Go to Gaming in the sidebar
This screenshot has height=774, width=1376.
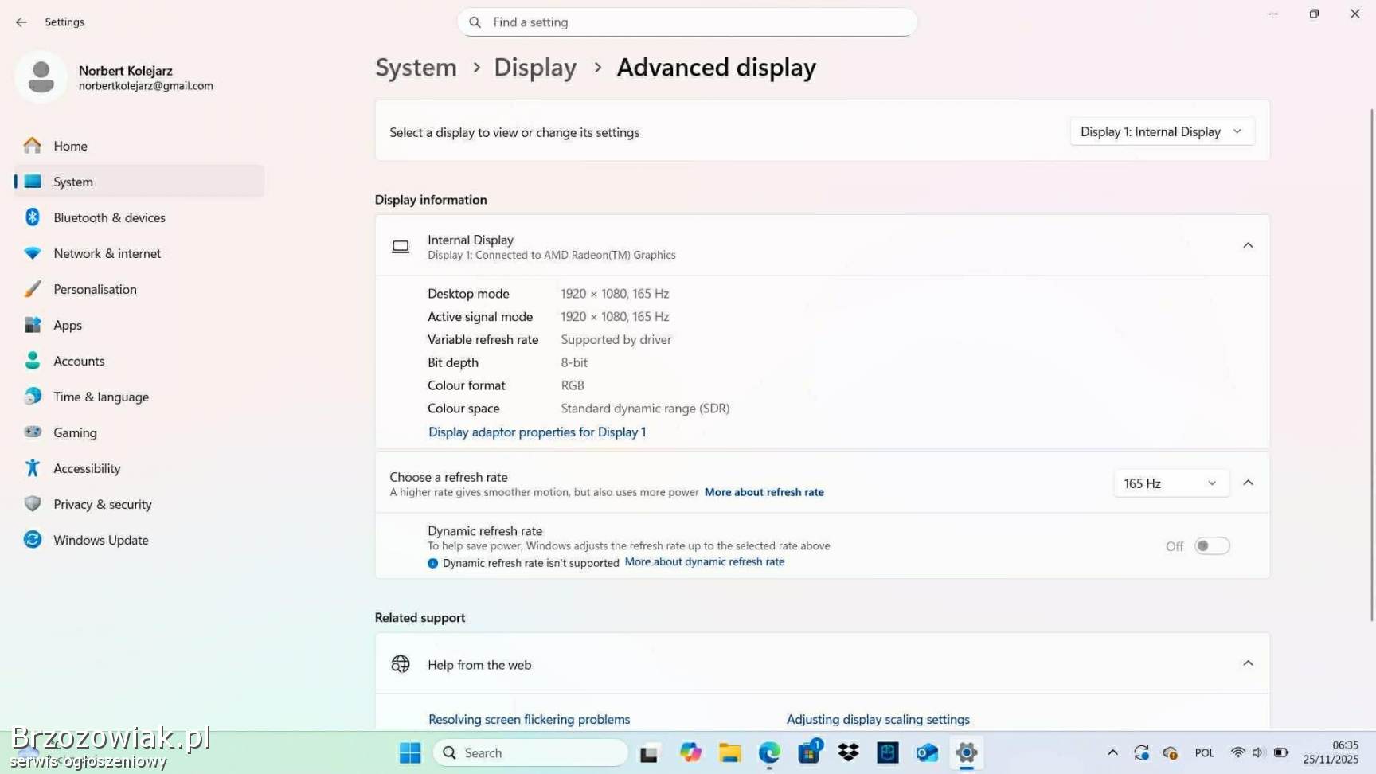coord(75,432)
